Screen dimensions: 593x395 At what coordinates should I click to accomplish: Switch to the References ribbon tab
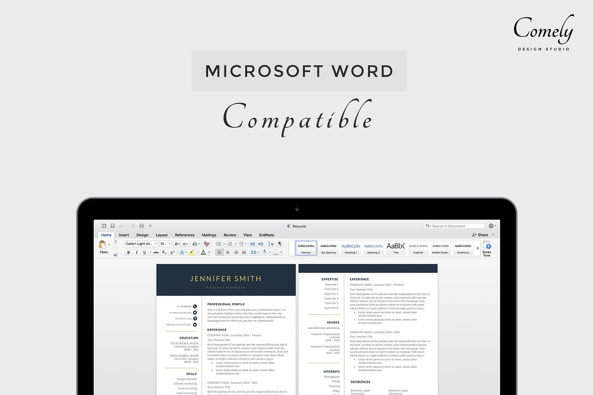coord(185,235)
